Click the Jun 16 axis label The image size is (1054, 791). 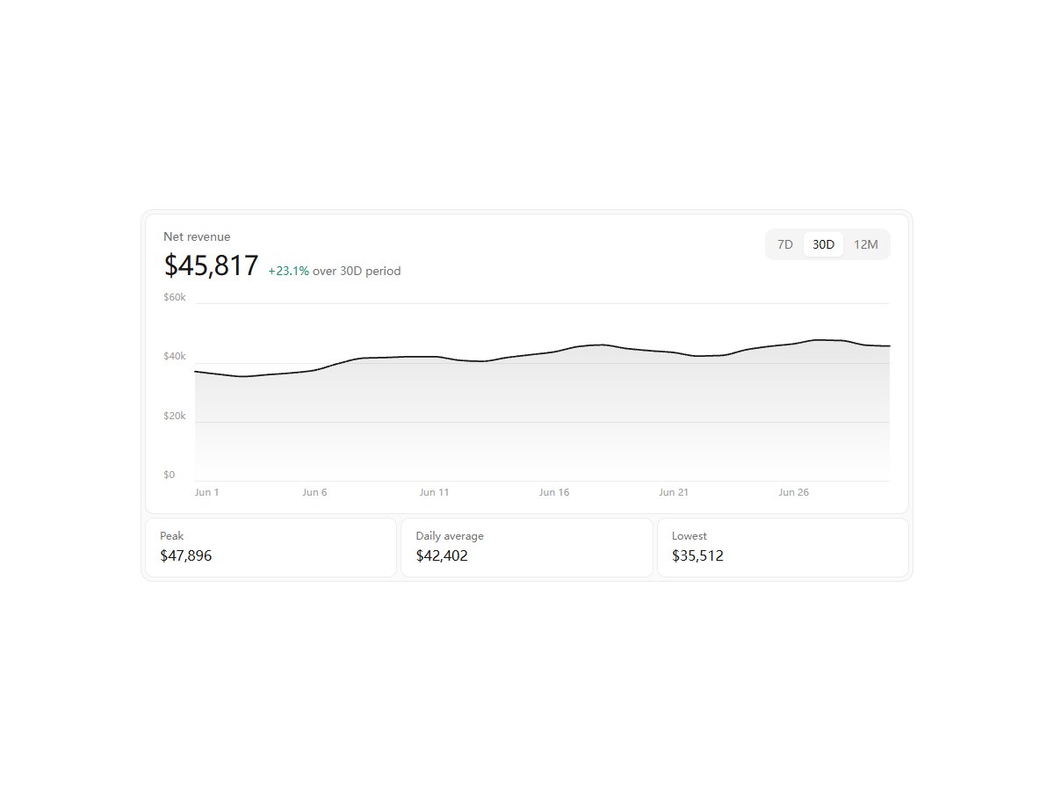(554, 492)
